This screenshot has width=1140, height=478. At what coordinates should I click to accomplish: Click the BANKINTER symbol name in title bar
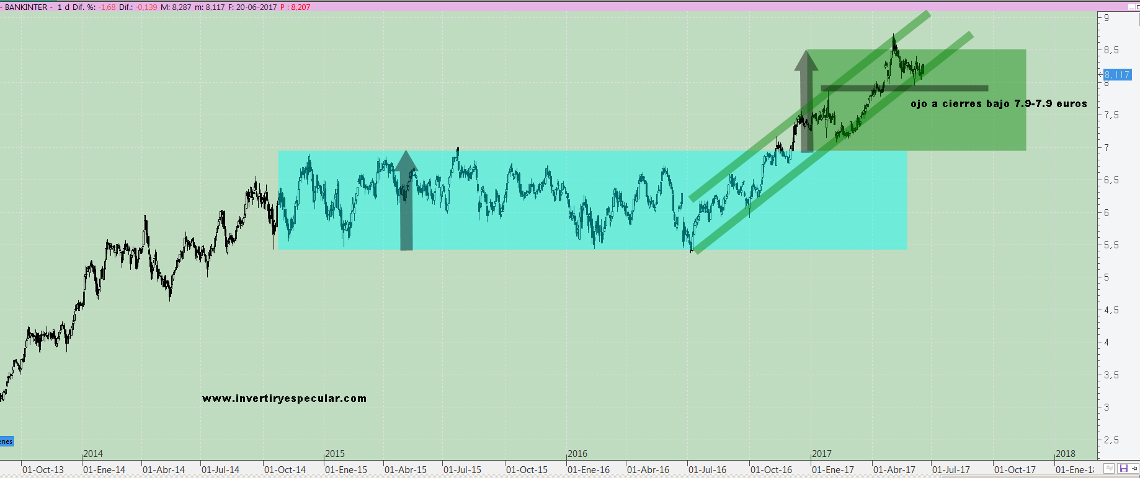[x=26, y=7]
